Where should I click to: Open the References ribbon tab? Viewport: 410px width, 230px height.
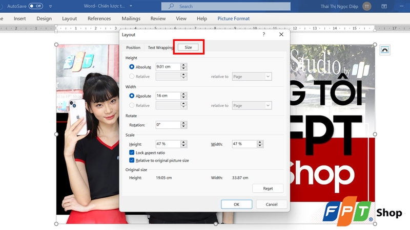[x=99, y=18]
